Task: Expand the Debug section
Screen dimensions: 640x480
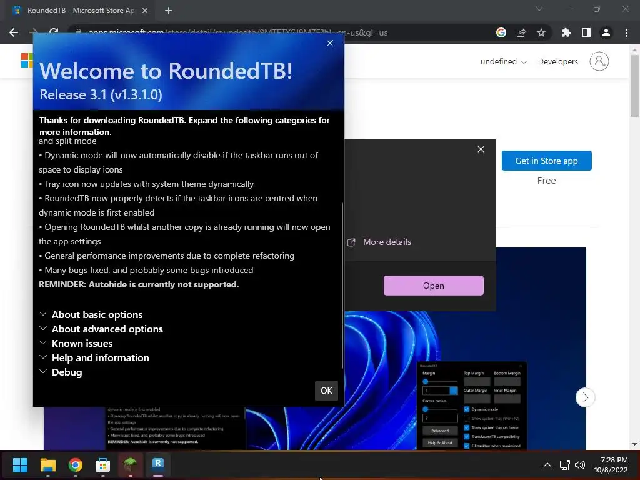Action: (x=61, y=372)
